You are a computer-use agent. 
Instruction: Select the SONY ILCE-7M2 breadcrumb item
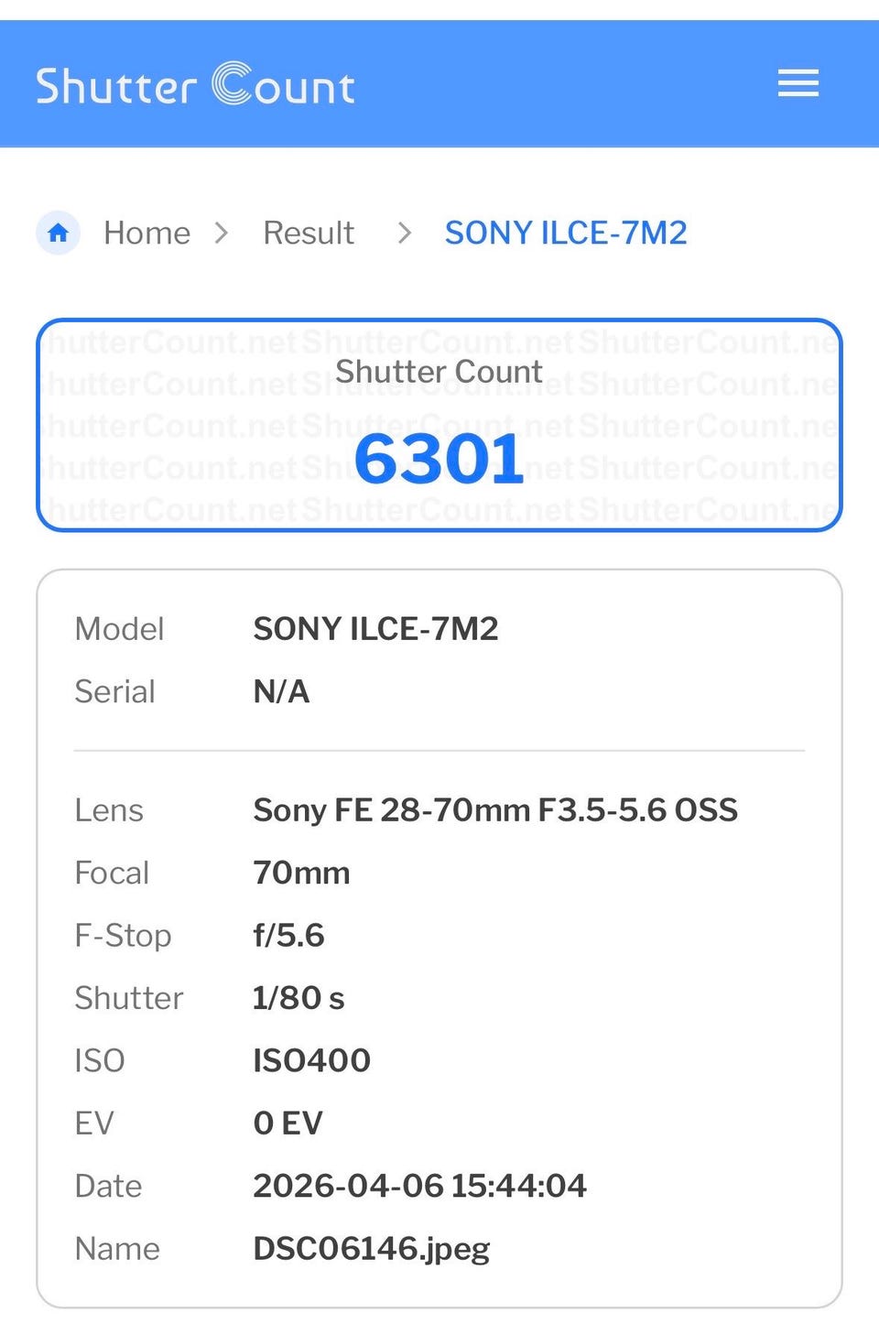point(565,233)
